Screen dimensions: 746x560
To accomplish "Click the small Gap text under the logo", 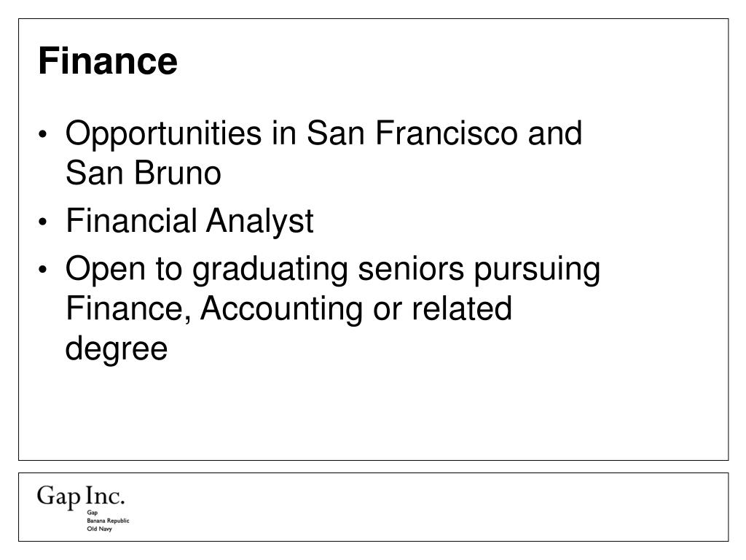I will (x=93, y=513).
